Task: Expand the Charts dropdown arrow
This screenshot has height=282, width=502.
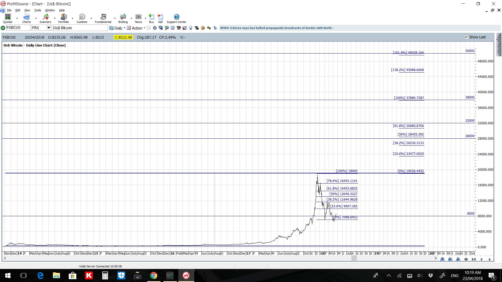Action: click(x=36, y=18)
